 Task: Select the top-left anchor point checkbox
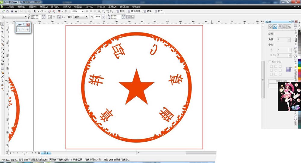point(271,66)
